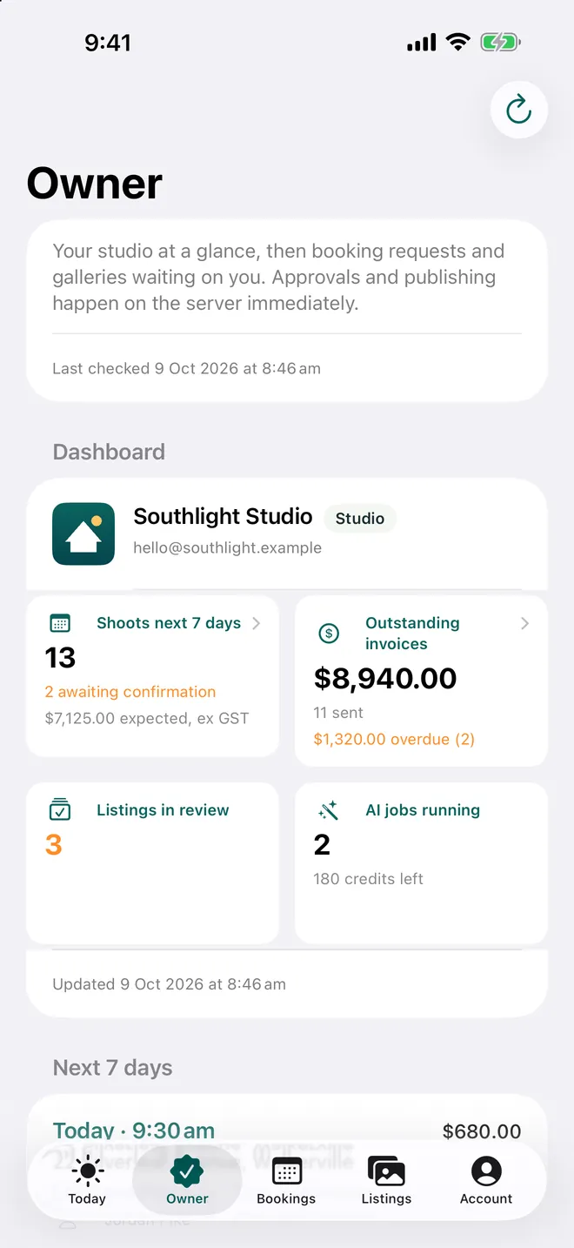Tap the $680.00 booking amount

[x=482, y=1131]
